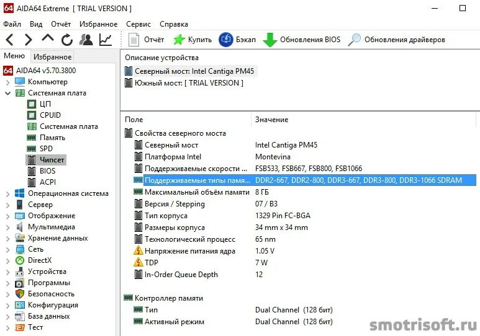Select the Память memory icon
480x336 pixels.
[x=31, y=138]
